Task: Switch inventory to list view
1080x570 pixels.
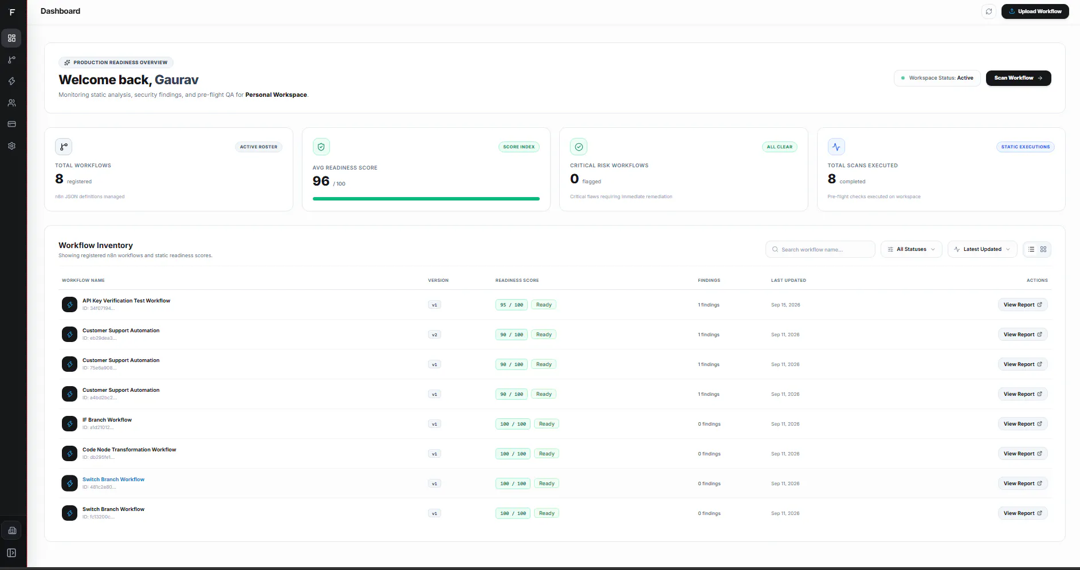Action: [x=1031, y=249]
